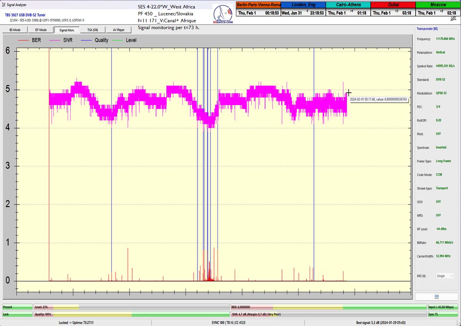Open the AV Player tab
Viewport: 461px width, 326px height.
coord(119,30)
